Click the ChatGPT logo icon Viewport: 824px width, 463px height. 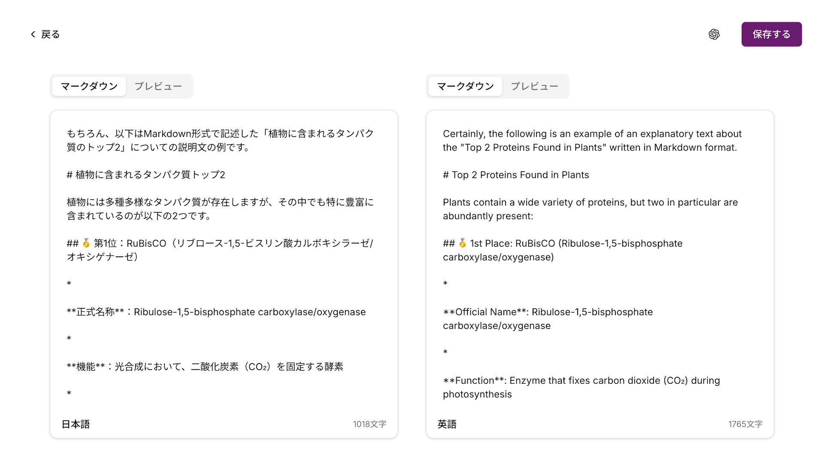[x=714, y=34]
